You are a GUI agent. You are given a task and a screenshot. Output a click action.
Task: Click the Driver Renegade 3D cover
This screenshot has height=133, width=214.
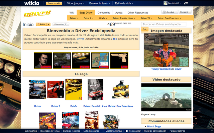pyautogui.click(x=111, y=122)
